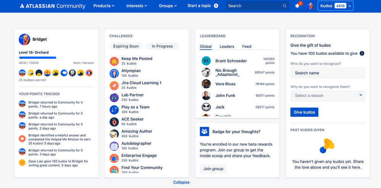This screenshot has height=188, width=381.
Task: Click the yellow megaphone under Past Kudos Given
Action: coord(327,146)
